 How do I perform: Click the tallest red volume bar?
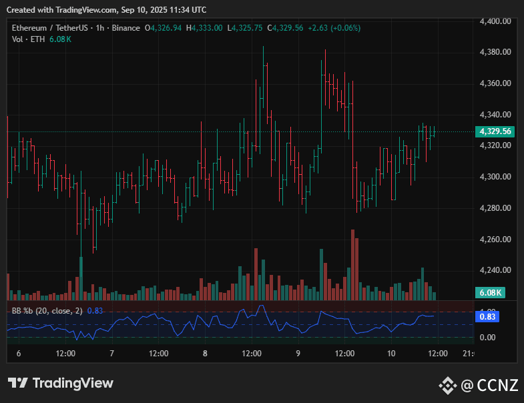[352, 265]
